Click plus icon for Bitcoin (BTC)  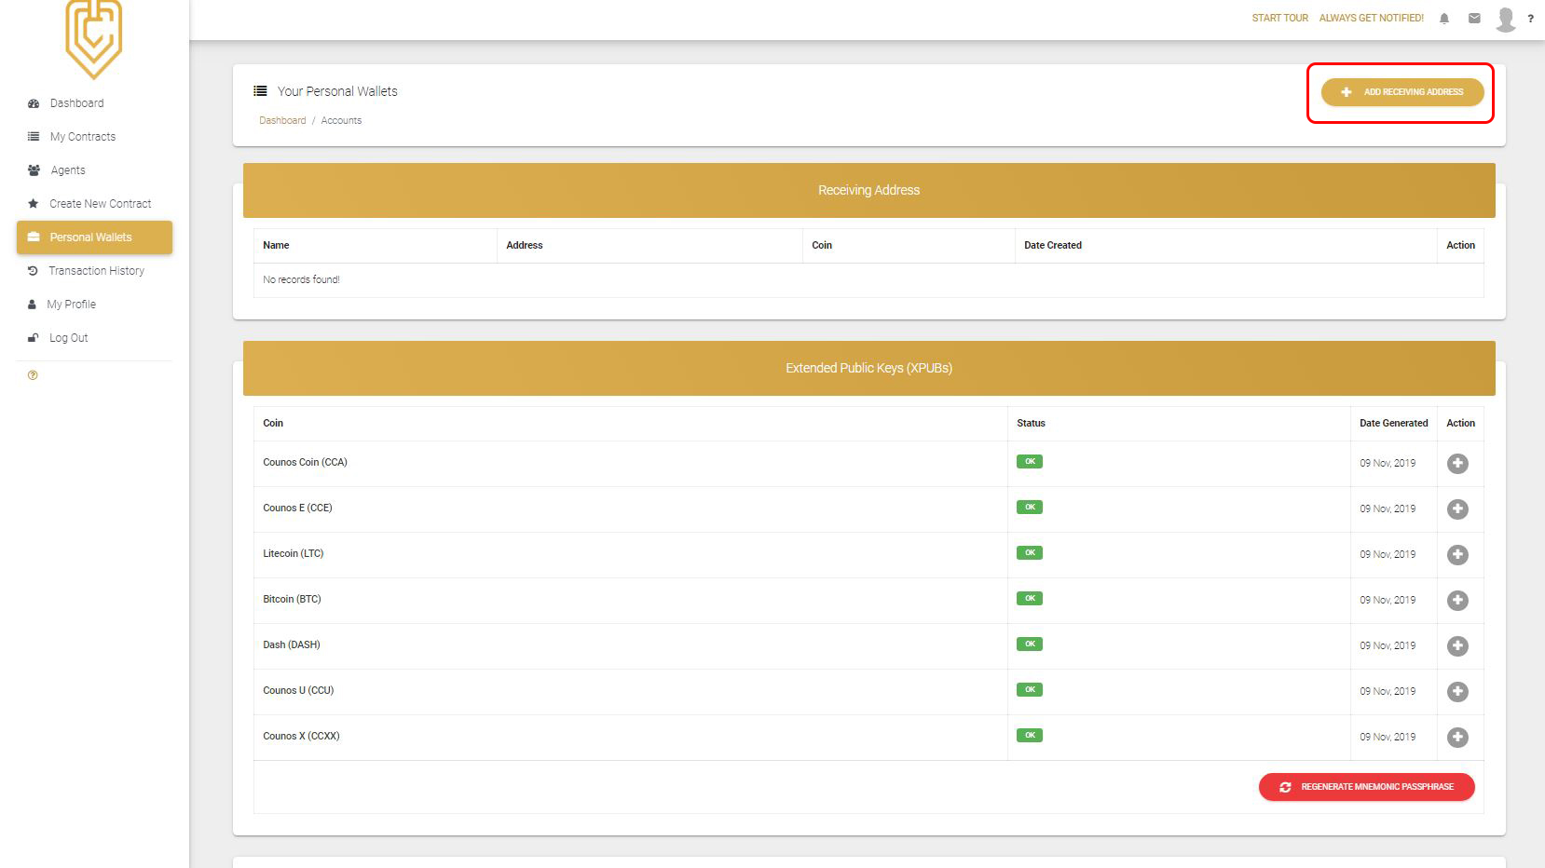[x=1457, y=600]
